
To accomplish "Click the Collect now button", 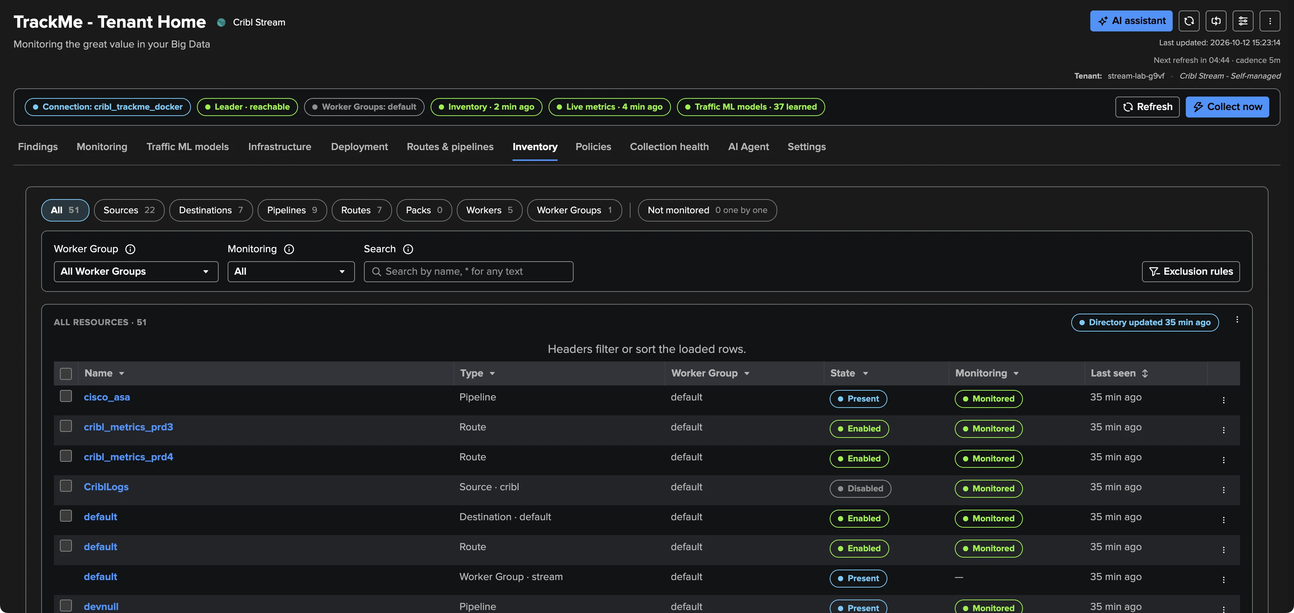I will click(x=1227, y=107).
